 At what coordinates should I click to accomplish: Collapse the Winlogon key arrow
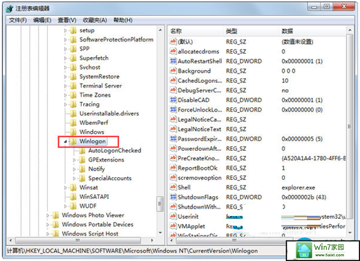pyautogui.click(x=65, y=141)
